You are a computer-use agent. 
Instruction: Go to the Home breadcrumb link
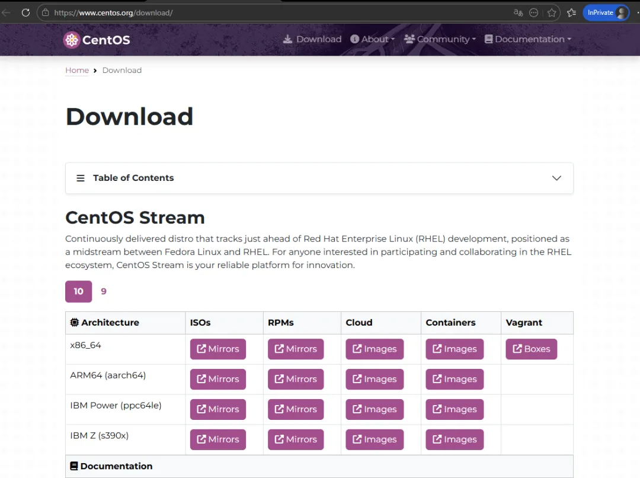(x=77, y=70)
